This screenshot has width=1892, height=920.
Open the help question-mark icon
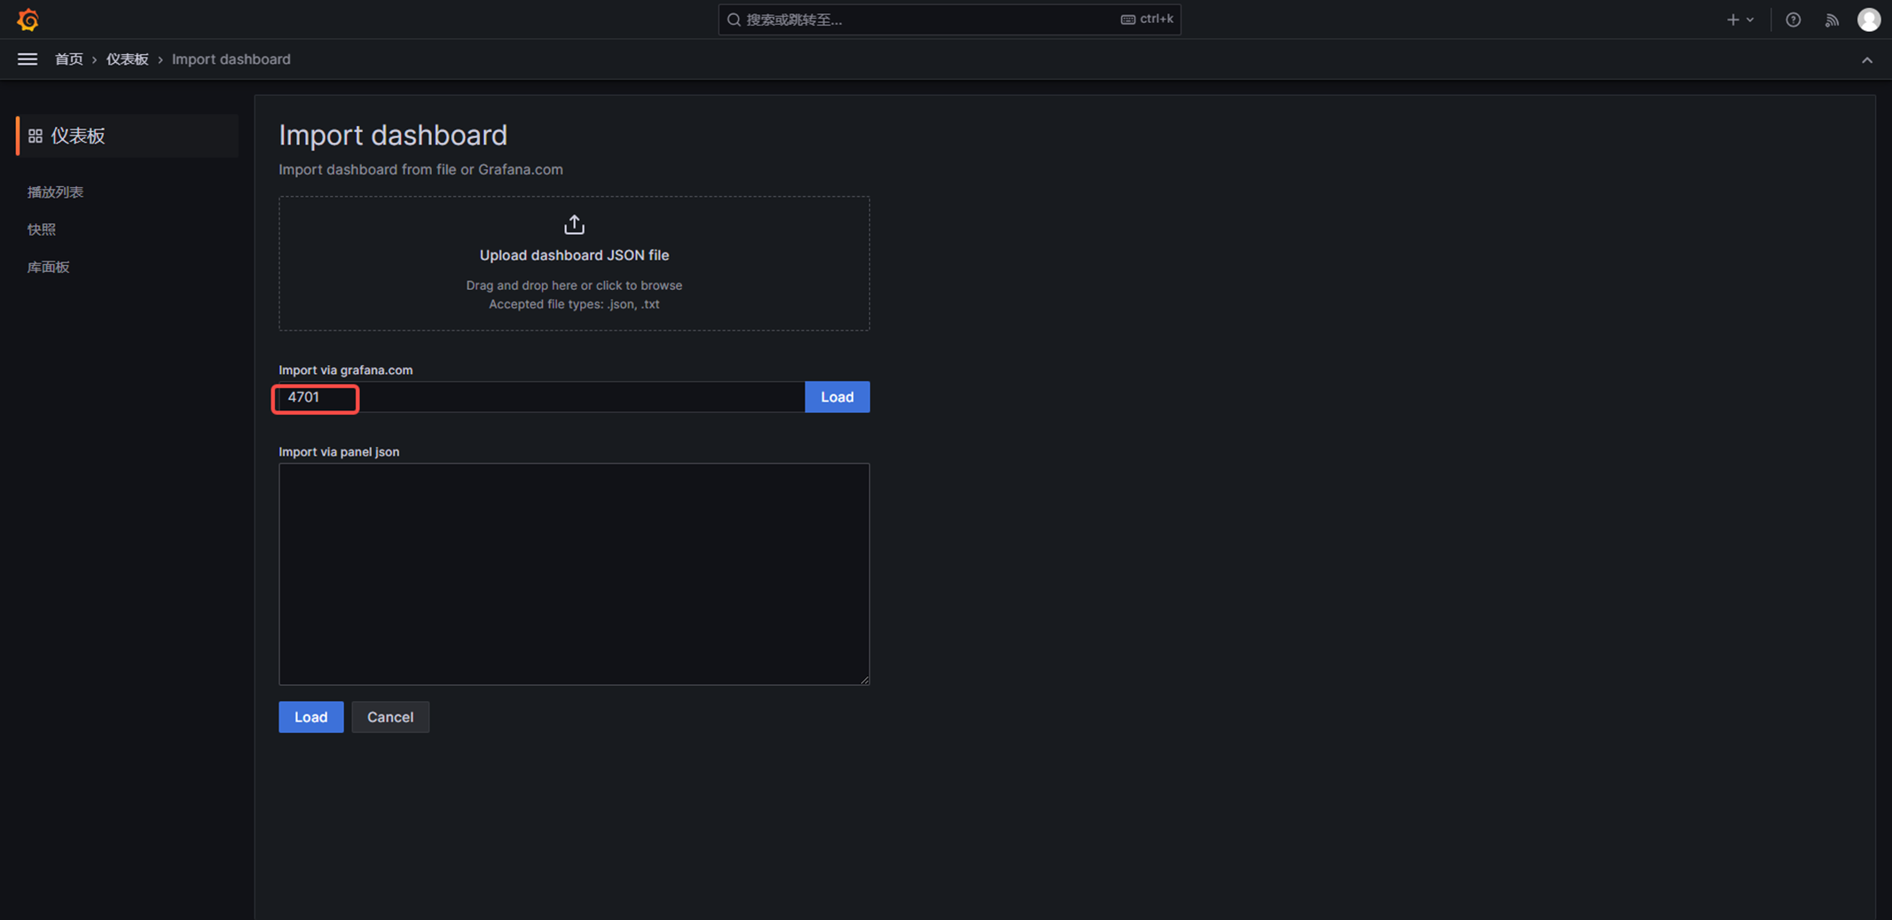(x=1794, y=19)
